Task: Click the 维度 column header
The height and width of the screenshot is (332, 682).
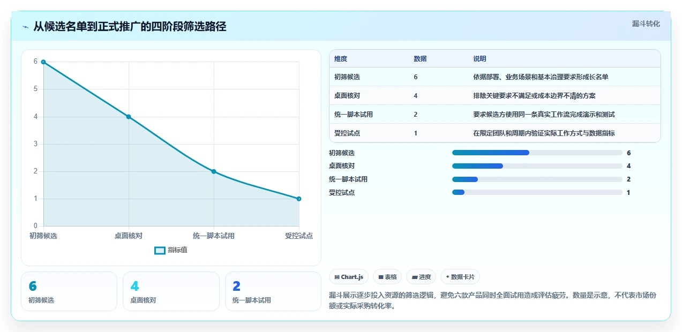Action: pyautogui.click(x=341, y=59)
